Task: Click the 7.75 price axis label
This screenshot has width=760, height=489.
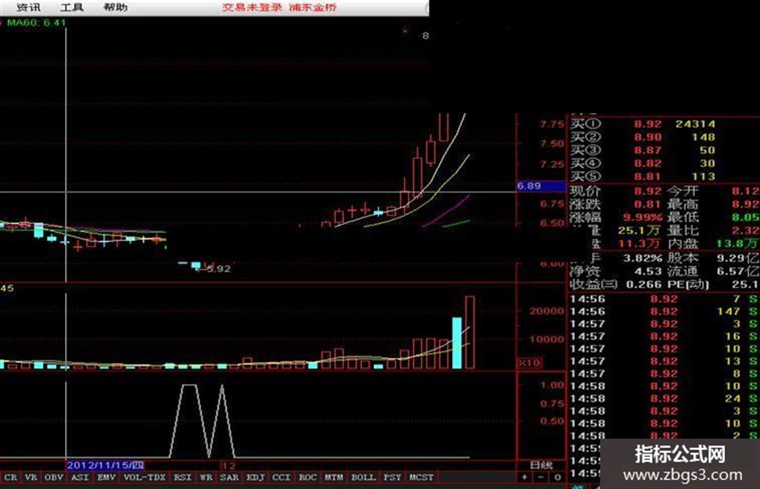Action: 552,124
